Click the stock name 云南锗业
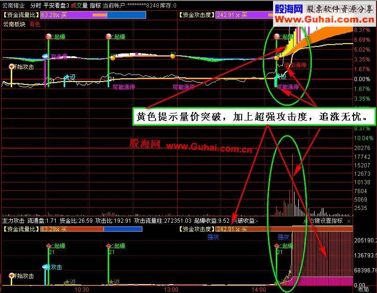The image size is (377, 293). pos(14,5)
